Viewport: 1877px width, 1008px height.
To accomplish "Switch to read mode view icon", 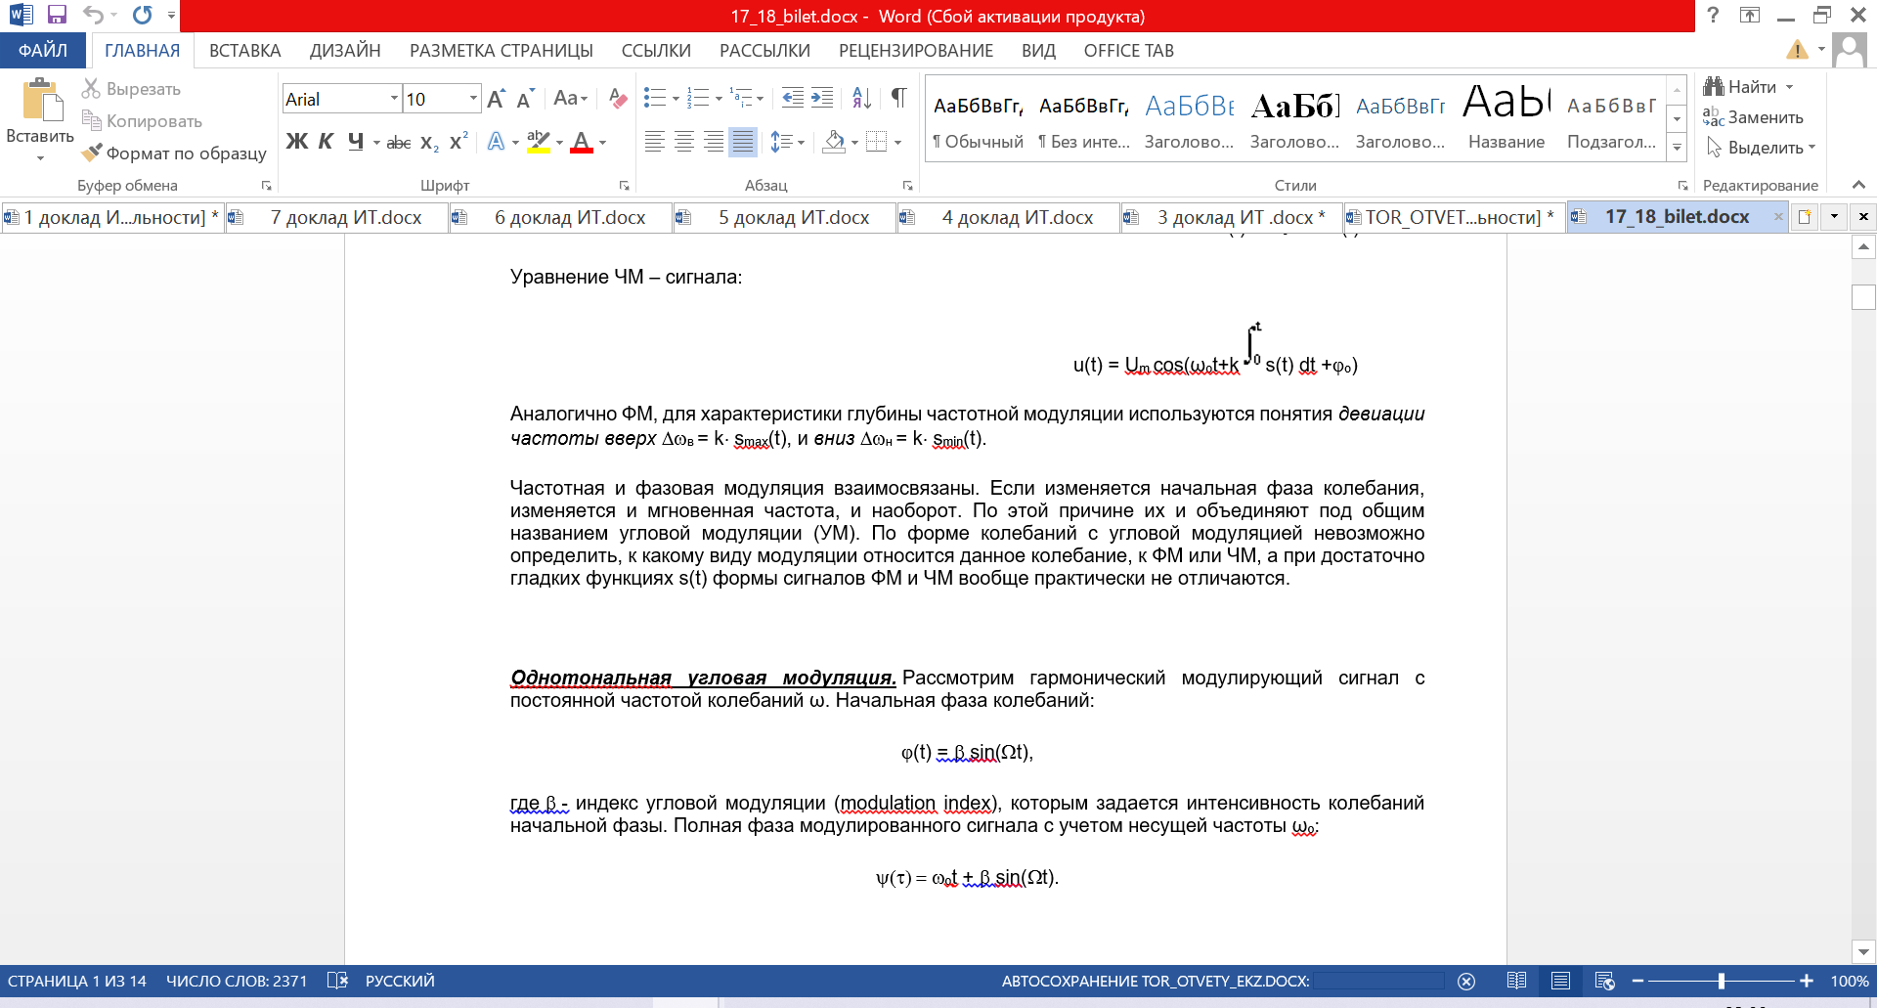I will pos(1516,981).
